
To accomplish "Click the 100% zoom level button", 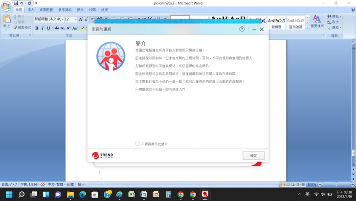I will click(311, 184).
